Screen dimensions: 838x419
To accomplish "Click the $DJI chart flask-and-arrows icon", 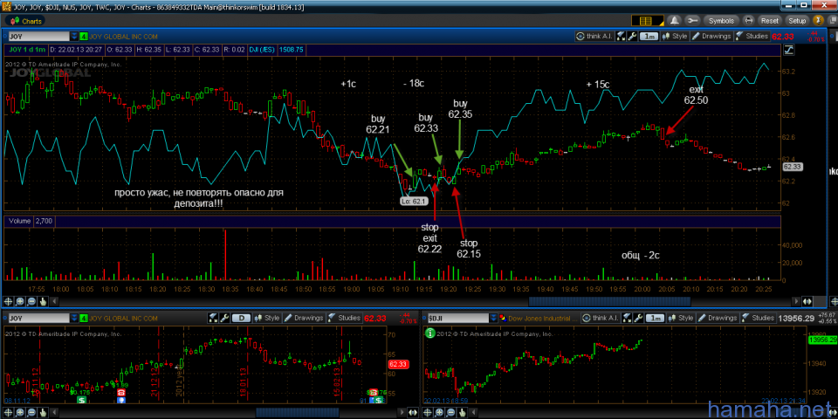I will tap(628, 318).
